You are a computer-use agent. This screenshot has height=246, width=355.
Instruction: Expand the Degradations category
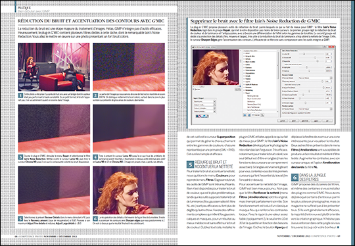click(244, 73)
